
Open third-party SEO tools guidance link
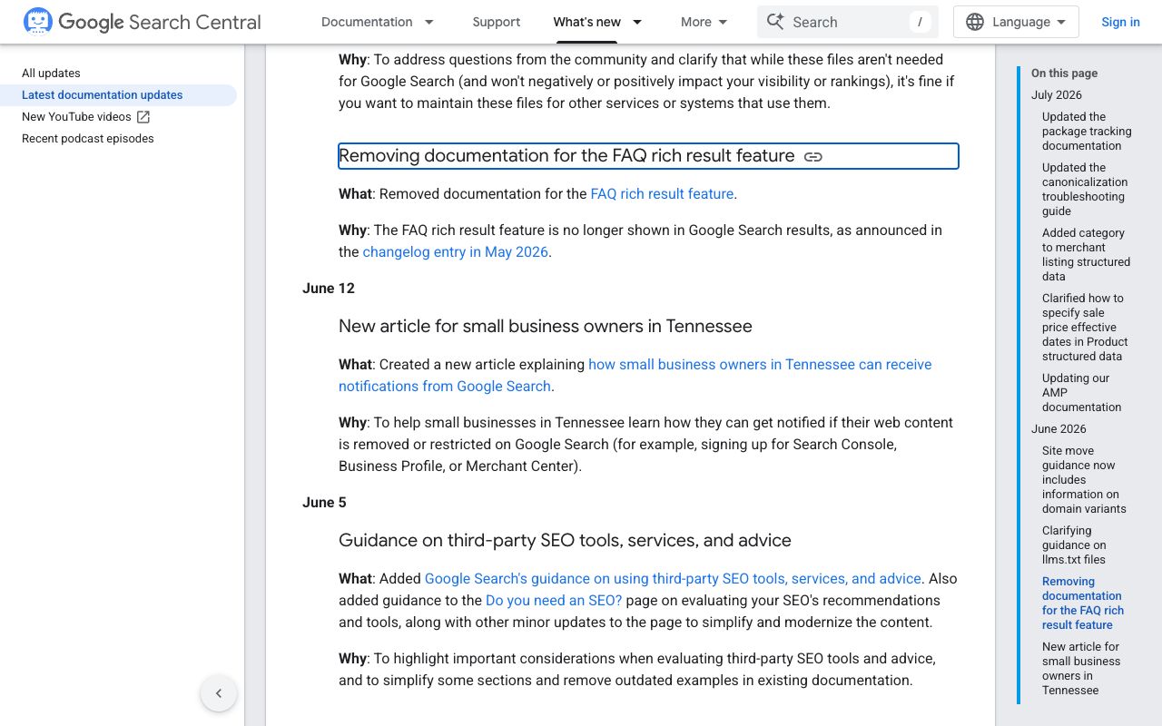(673, 578)
